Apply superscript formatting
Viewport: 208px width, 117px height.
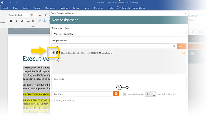click(39, 21)
